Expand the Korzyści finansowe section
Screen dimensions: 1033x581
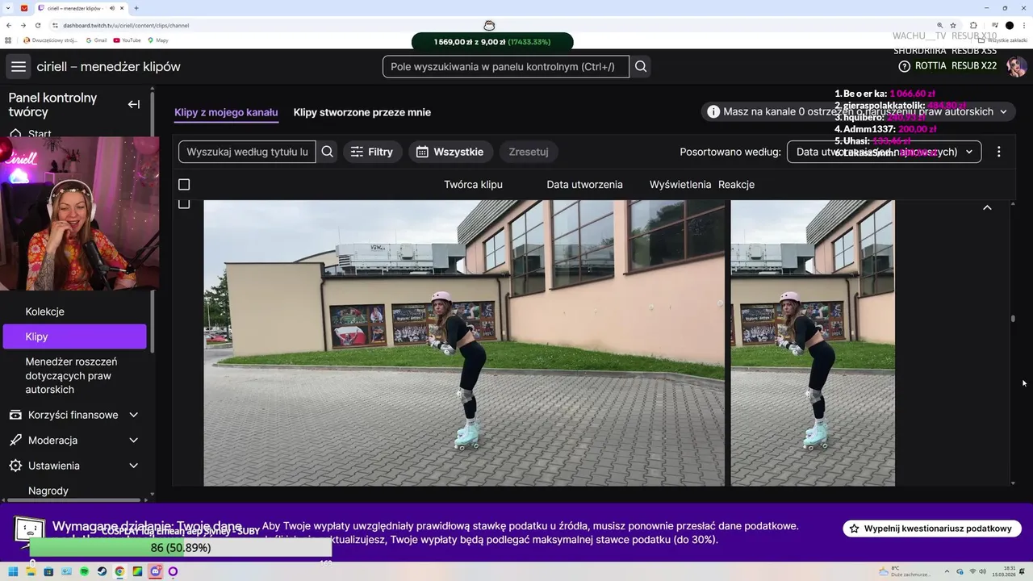point(133,415)
